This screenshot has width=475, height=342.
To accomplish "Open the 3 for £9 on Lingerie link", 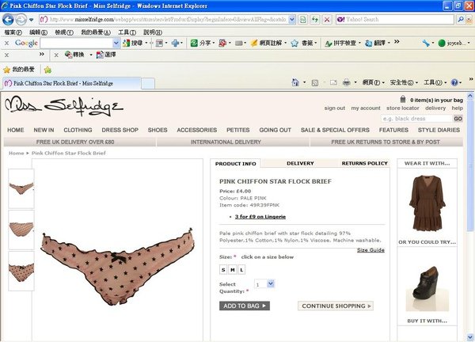I will [260, 217].
